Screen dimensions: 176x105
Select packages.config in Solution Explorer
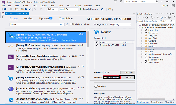[156, 60]
